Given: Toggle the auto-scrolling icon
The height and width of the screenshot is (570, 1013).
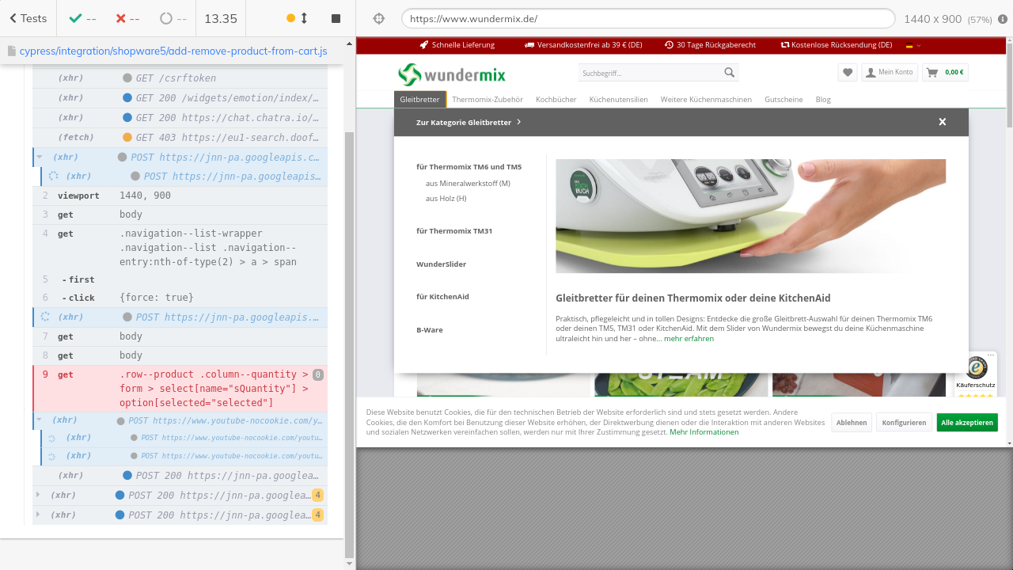Looking at the screenshot, I should click(x=297, y=18).
